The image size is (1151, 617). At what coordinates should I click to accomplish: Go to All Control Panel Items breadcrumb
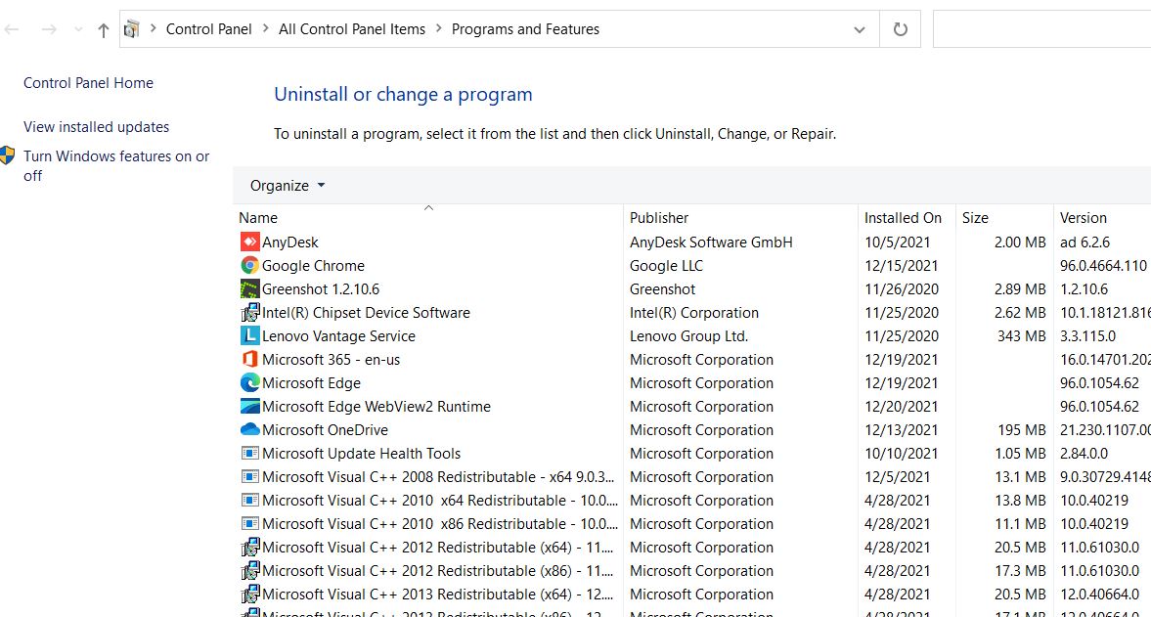[352, 29]
